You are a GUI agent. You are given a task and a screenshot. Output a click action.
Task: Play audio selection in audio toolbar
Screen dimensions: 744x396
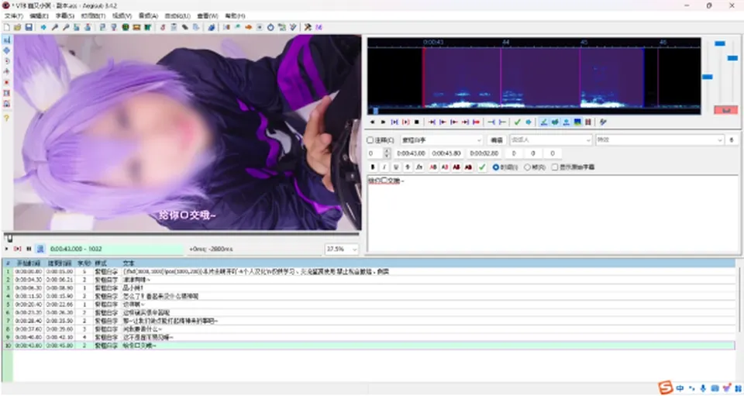[394, 122]
